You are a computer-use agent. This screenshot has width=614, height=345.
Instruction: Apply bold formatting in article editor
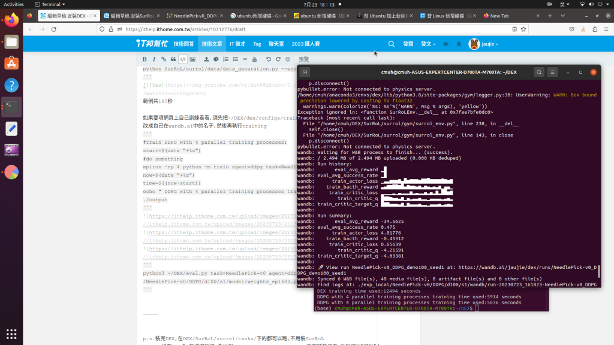(145, 59)
